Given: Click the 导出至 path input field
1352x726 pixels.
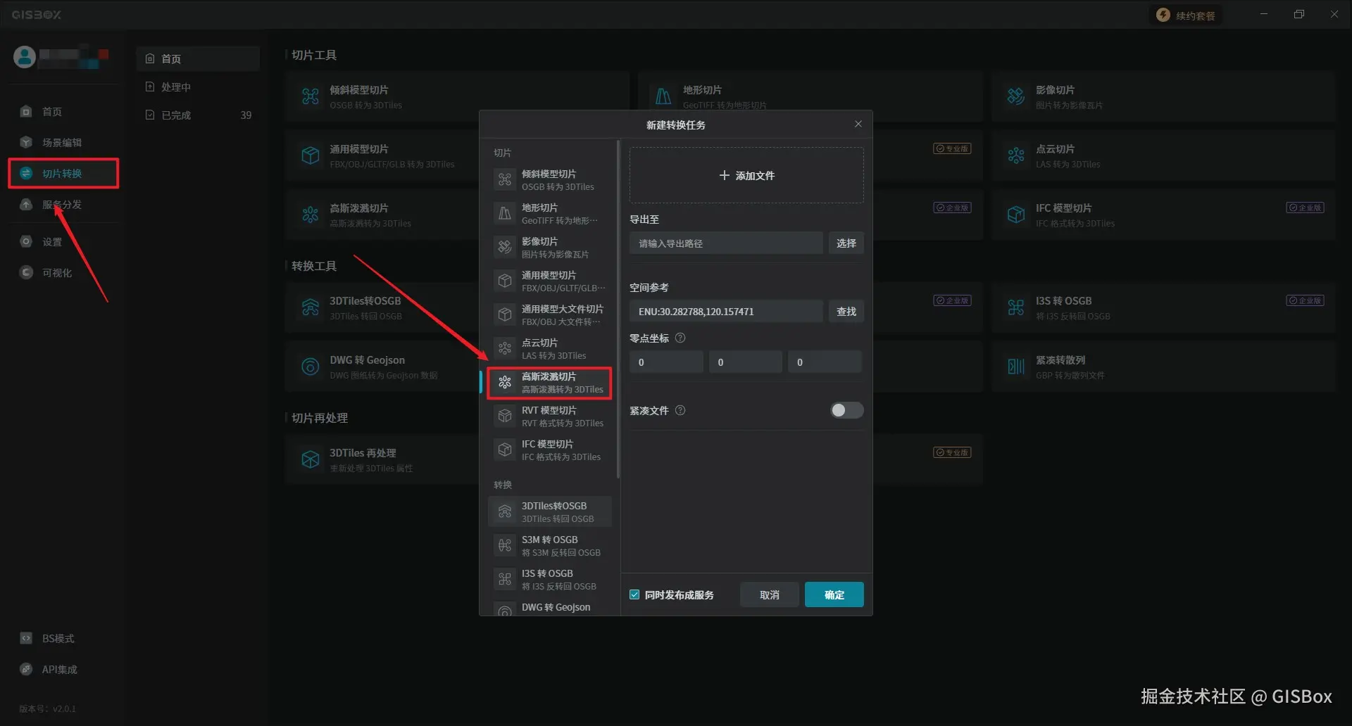Looking at the screenshot, I should coord(726,243).
